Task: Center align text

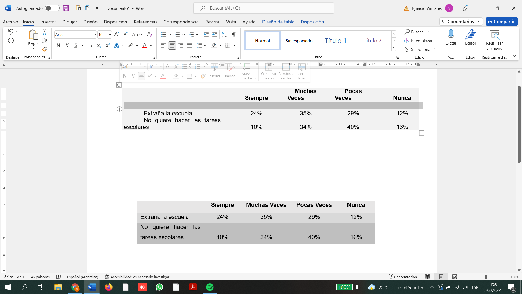Action: tap(172, 45)
